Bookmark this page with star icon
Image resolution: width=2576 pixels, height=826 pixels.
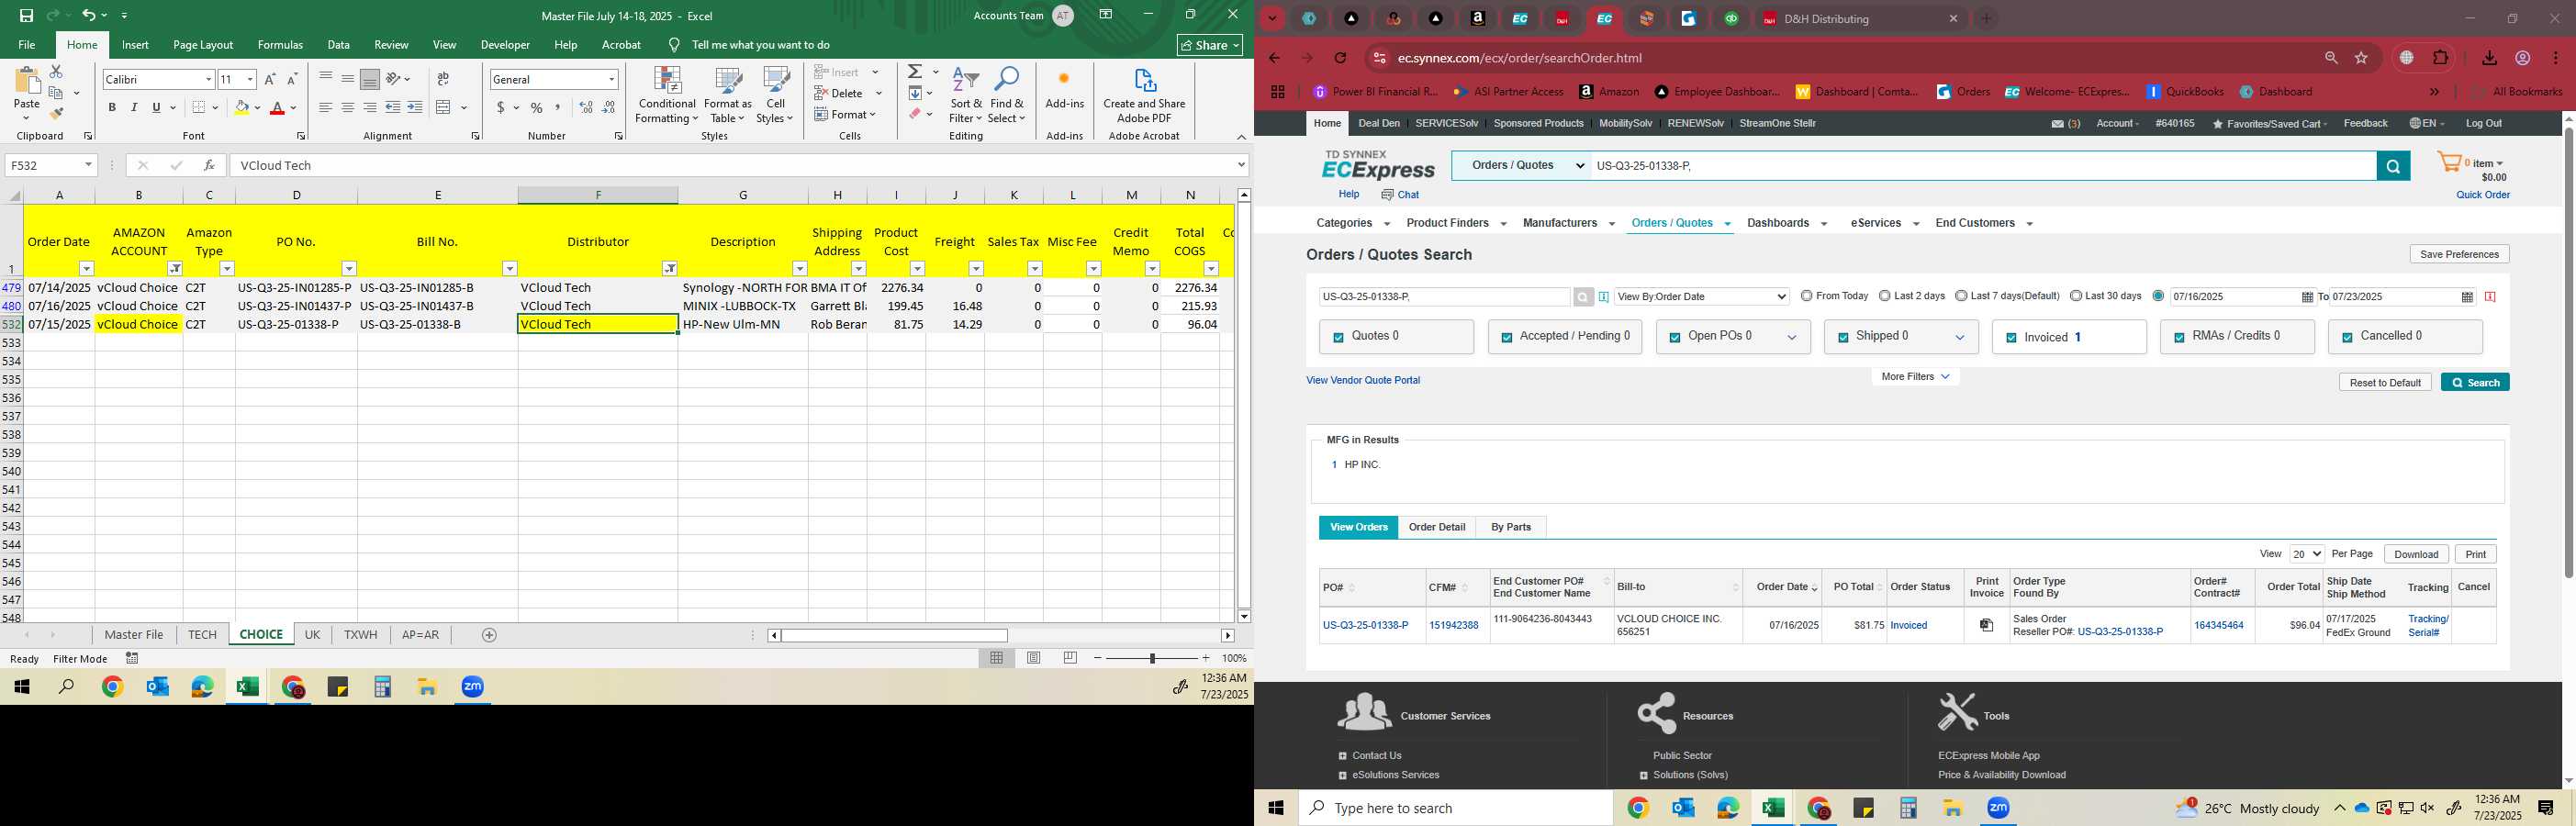click(x=2362, y=58)
